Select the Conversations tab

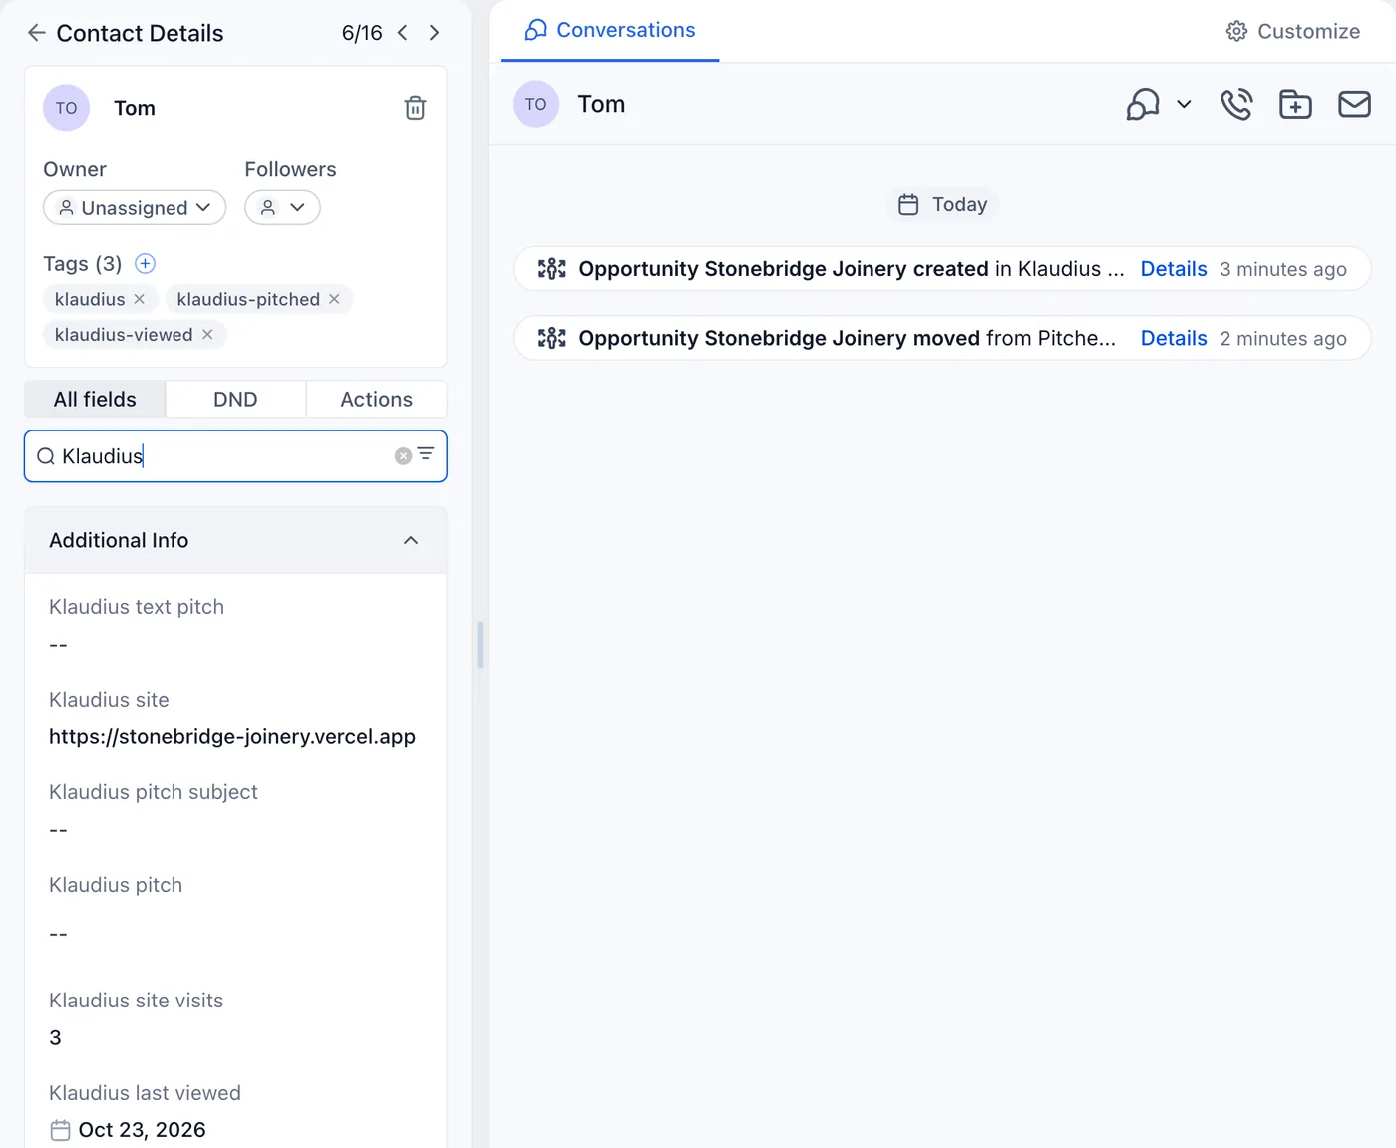click(x=609, y=31)
